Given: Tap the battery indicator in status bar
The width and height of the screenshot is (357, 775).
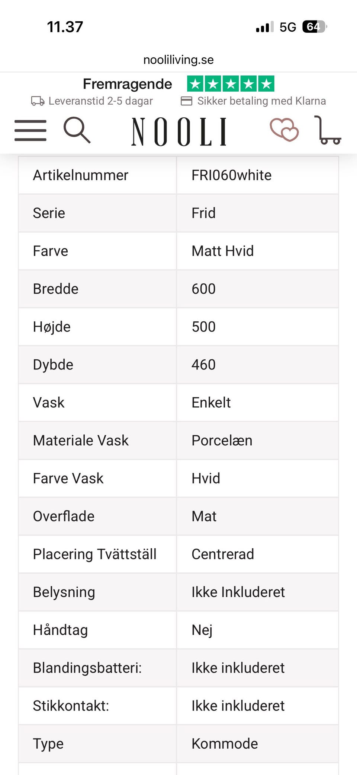Looking at the screenshot, I should [x=315, y=27].
